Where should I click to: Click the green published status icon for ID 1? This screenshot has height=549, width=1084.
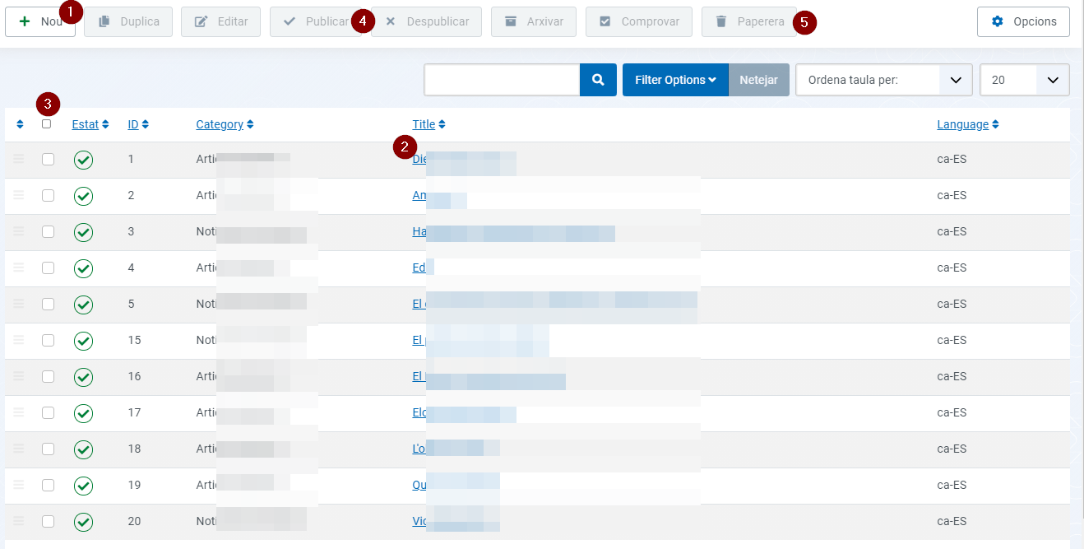[x=83, y=160]
